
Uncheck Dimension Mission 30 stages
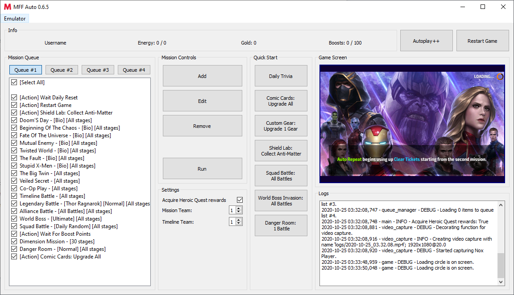click(x=14, y=242)
